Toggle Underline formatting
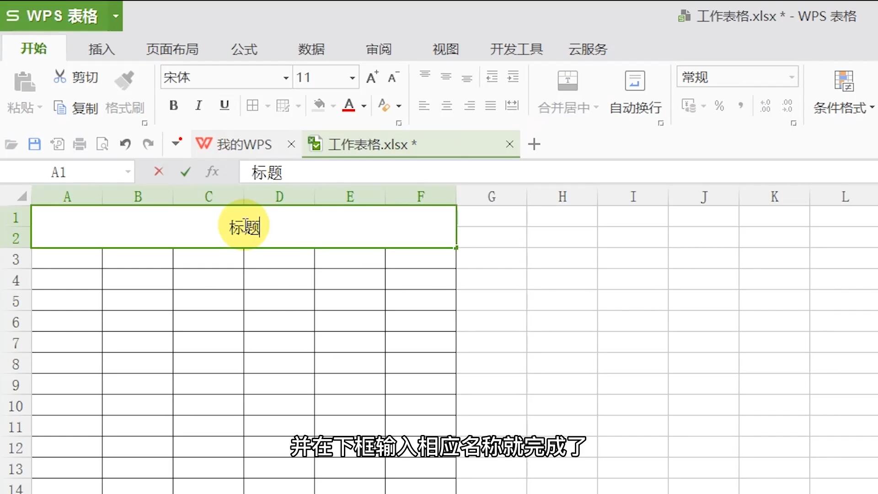Image resolution: width=878 pixels, height=494 pixels. [x=224, y=106]
